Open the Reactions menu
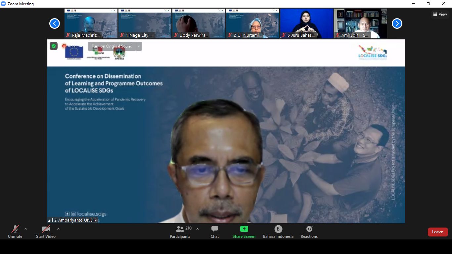Viewport: 452px width, 254px height. (309, 232)
